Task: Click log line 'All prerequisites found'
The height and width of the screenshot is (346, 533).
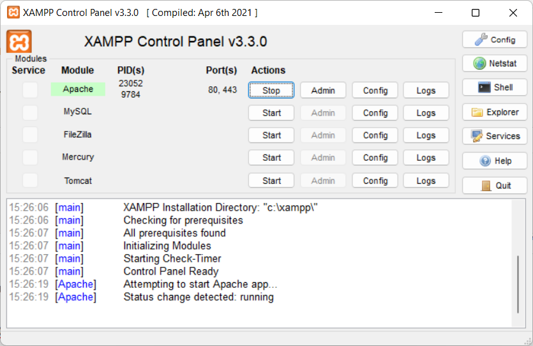Action: pyautogui.click(x=174, y=233)
